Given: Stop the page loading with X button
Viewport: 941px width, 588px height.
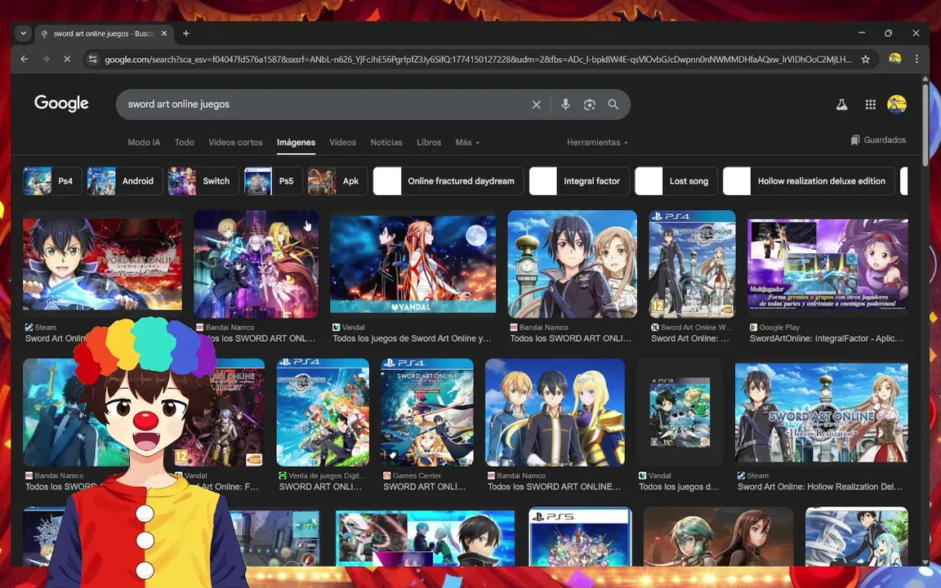Looking at the screenshot, I should click(x=67, y=59).
